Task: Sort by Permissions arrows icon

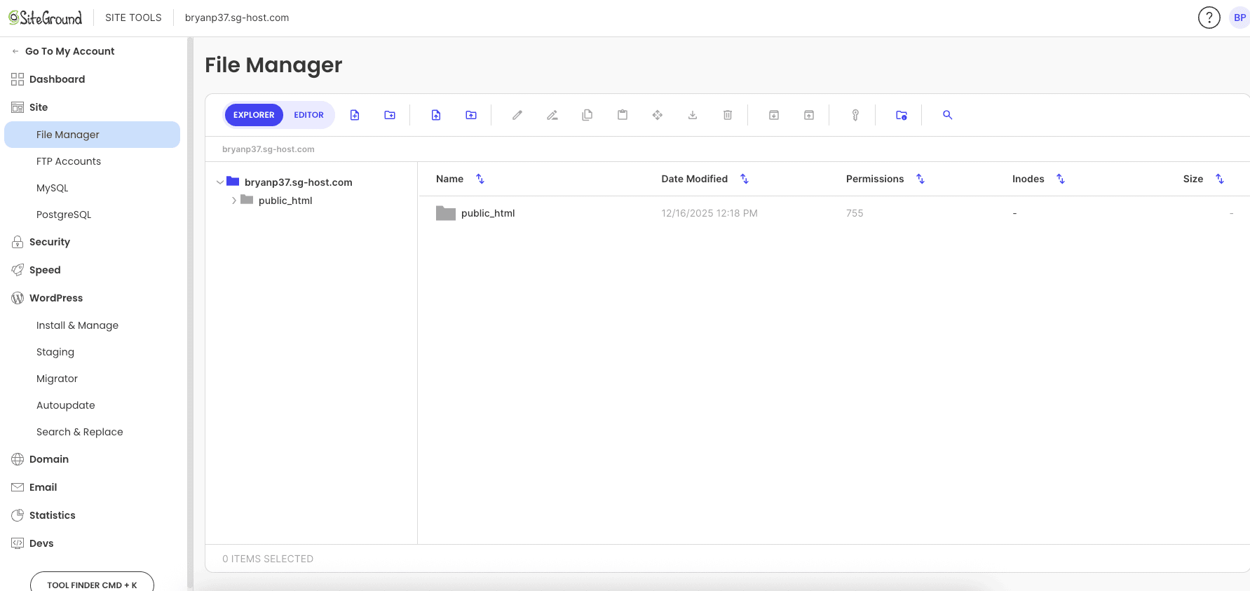Action: click(x=920, y=179)
